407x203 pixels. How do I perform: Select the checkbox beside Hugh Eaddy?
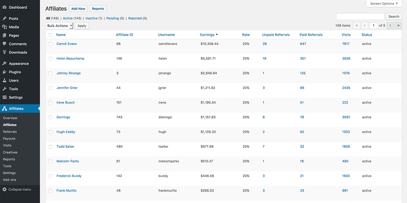pyautogui.click(x=50, y=132)
